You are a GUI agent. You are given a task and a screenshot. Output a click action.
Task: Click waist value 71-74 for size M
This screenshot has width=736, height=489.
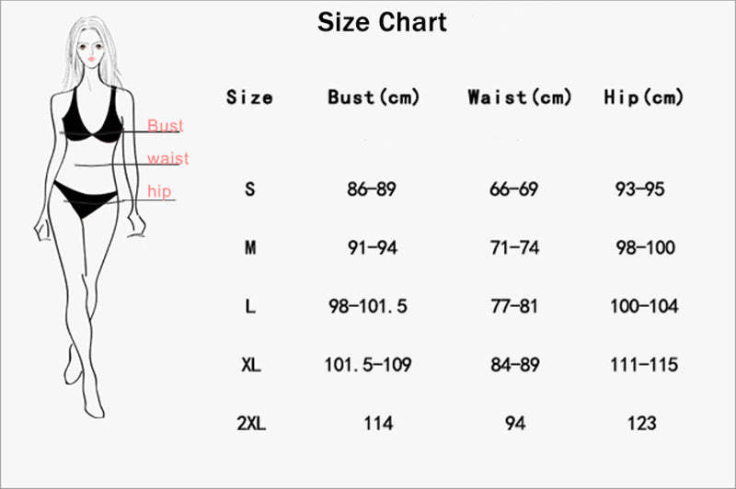point(514,247)
